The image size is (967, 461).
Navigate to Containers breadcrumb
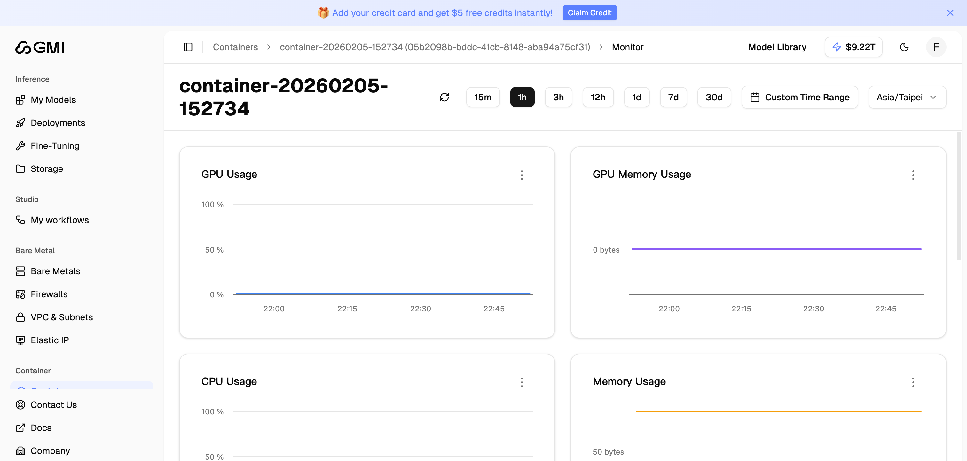coord(235,47)
